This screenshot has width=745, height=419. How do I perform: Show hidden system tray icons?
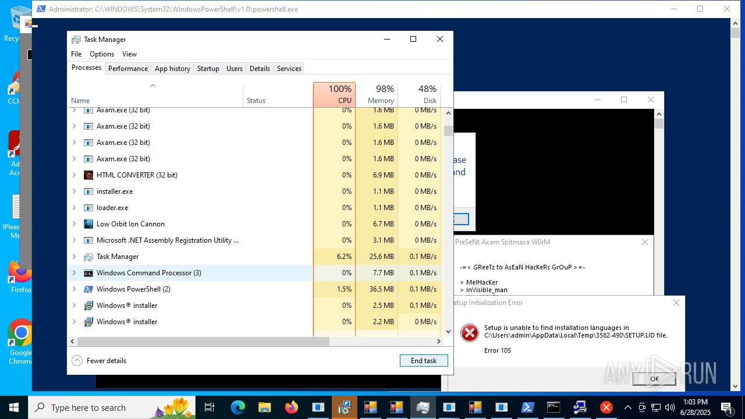(x=627, y=407)
